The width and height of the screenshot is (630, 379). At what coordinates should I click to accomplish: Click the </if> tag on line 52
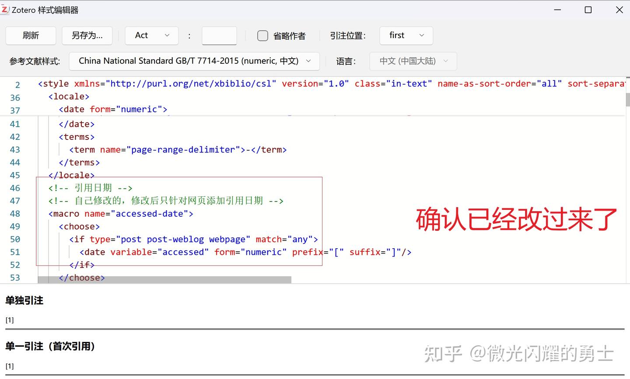[82, 264]
